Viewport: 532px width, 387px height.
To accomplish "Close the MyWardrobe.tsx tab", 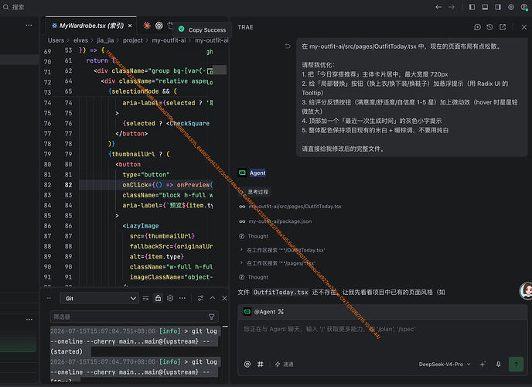I will coord(130,26).
